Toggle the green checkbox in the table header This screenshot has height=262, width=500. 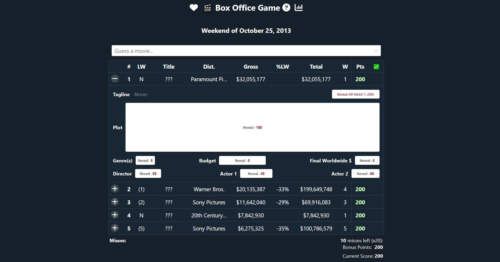click(x=376, y=67)
